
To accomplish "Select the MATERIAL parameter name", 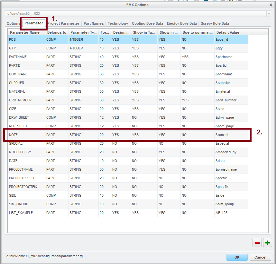I will (17, 91).
